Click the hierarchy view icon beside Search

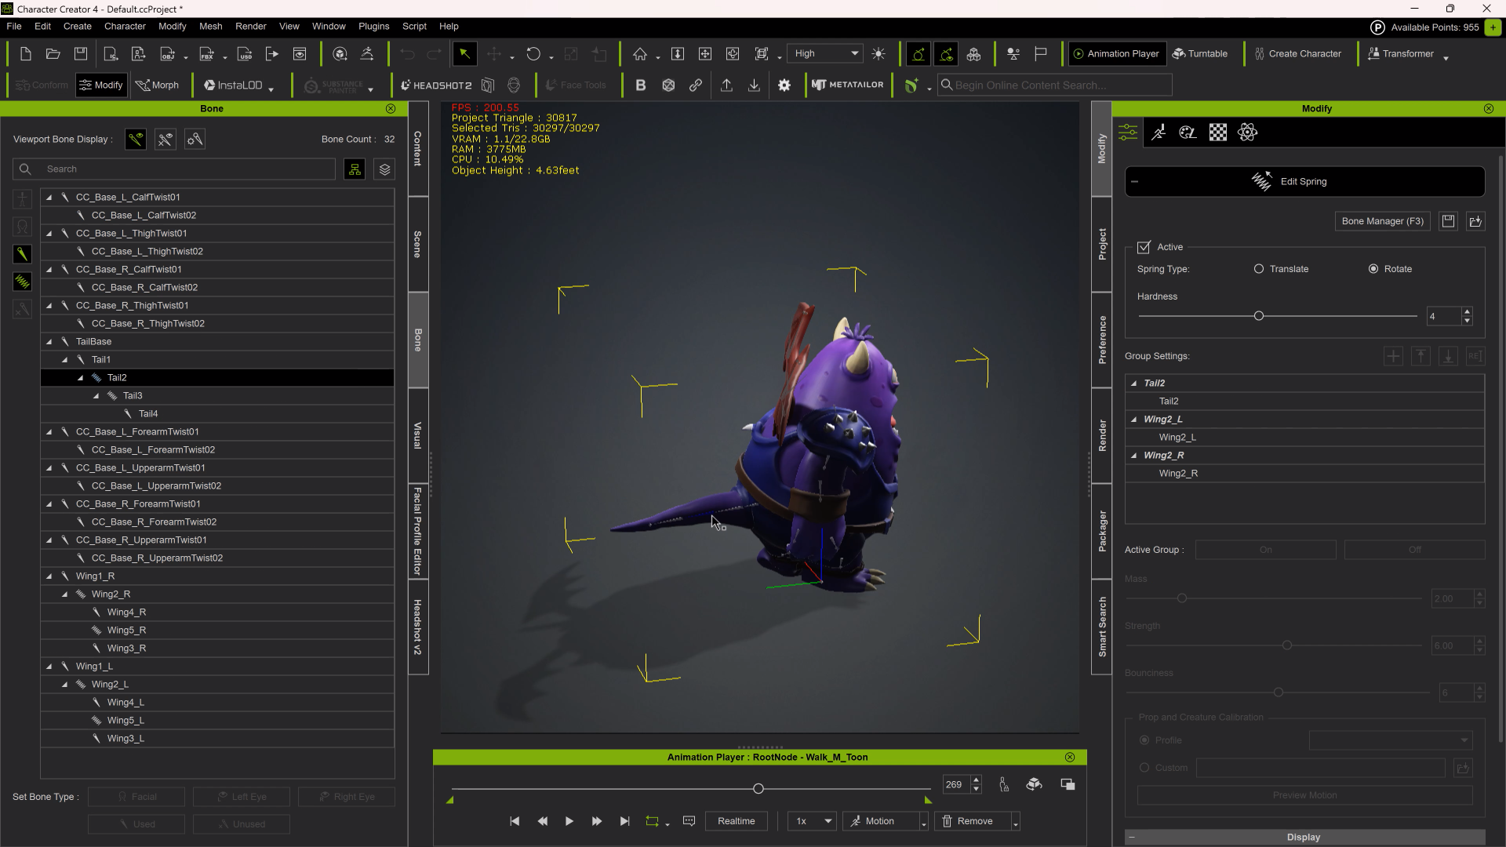pos(355,169)
